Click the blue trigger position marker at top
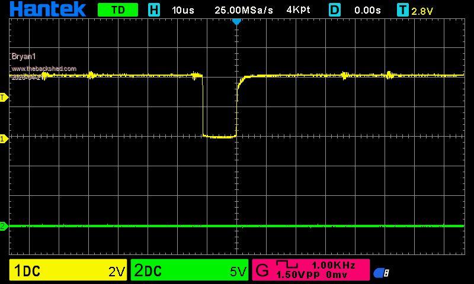The image size is (474, 284). tap(236, 21)
